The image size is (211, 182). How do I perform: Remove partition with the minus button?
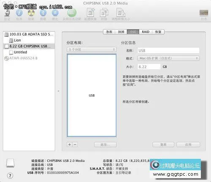coord(75,145)
